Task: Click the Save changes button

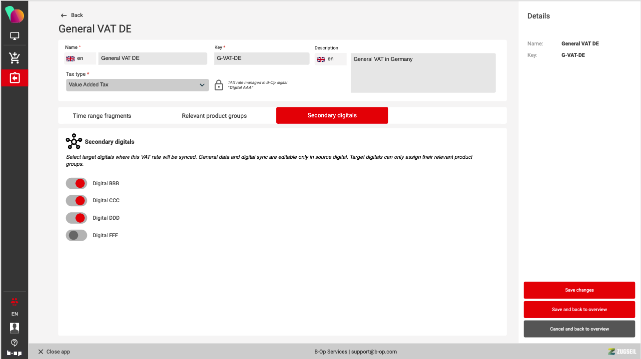Action: [579, 290]
